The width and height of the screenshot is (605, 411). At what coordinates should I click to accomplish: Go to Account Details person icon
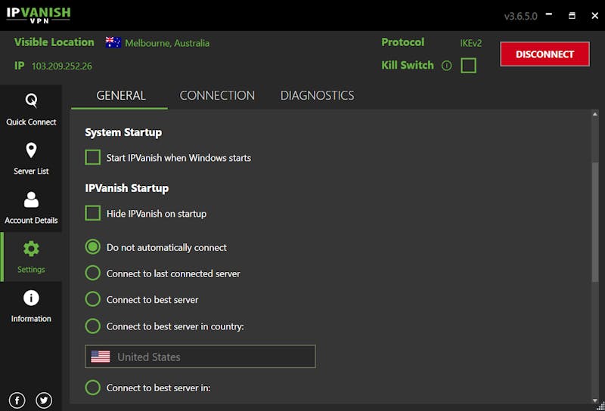tap(31, 199)
